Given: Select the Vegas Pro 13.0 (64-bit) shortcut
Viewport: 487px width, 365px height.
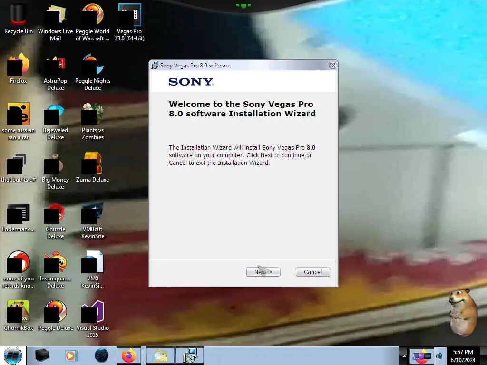Looking at the screenshot, I should point(129,22).
